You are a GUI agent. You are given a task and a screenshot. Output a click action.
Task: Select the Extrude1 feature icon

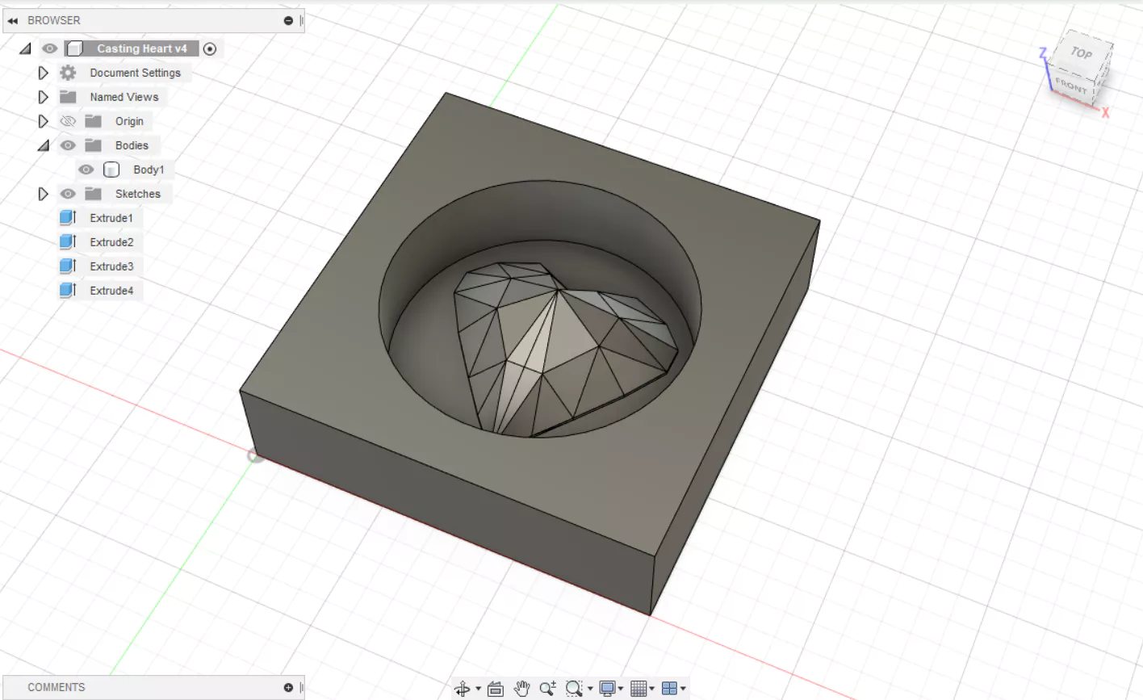[68, 218]
